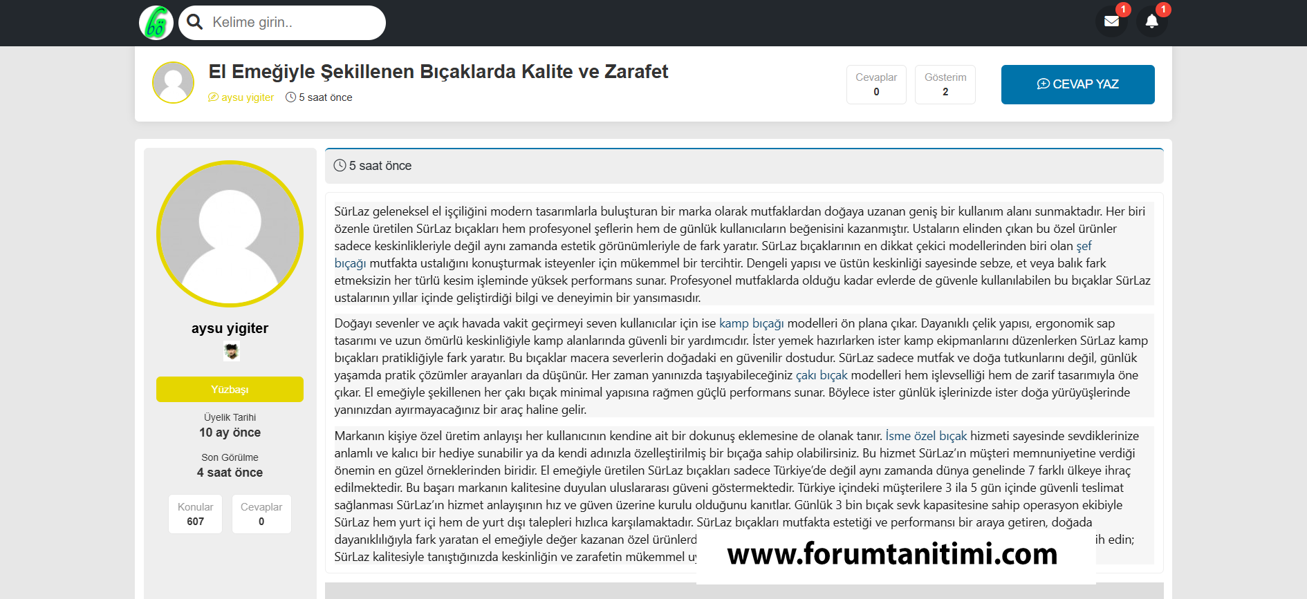The width and height of the screenshot is (1307, 599).
Task: Open the kamp bıçağı link
Action: (x=751, y=323)
